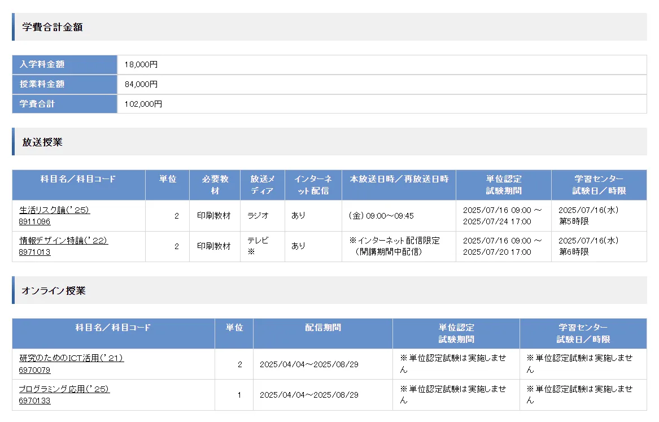This screenshot has height=422, width=659.
Task: Click course code 8971013 link
Action: click(x=34, y=252)
